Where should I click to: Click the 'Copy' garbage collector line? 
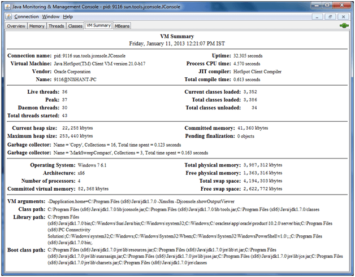(x=117, y=145)
